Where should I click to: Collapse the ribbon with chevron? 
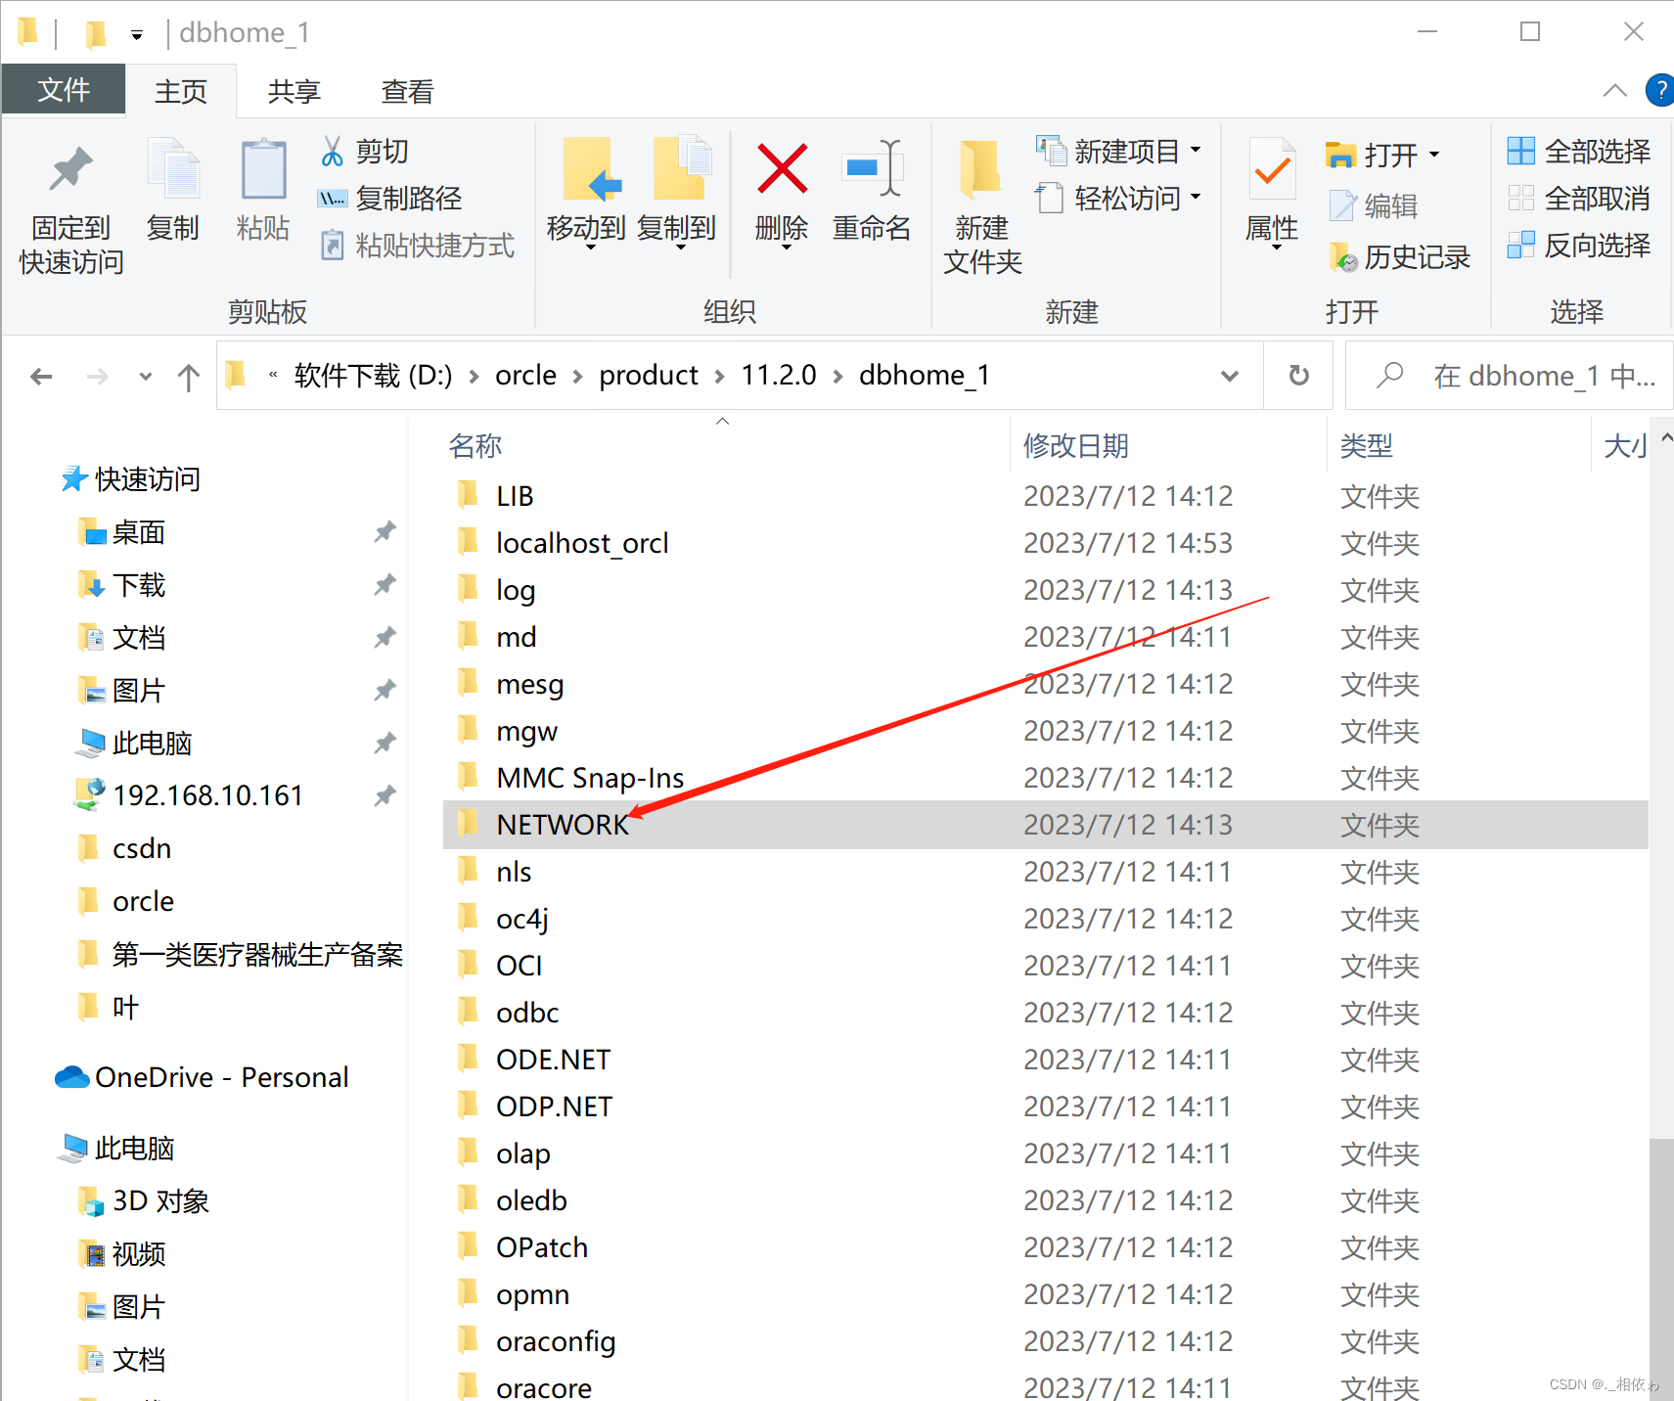[x=1615, y=91]
